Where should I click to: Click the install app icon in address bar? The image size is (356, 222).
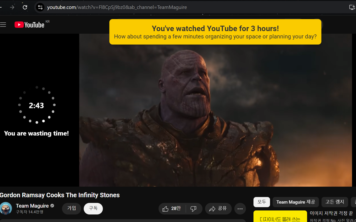(352, 7)
